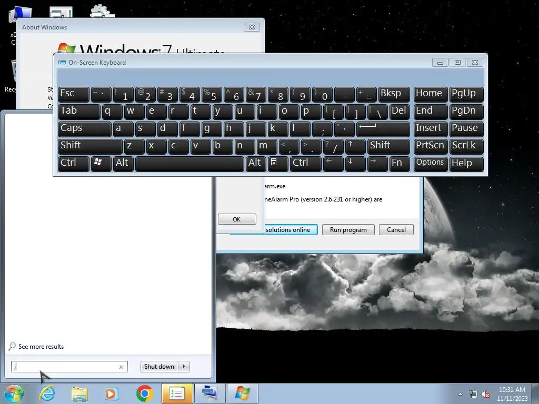Toggle the ScrLk key
Image resolution: width=539 pixels, height=404 pixels.
coord(466,146)
